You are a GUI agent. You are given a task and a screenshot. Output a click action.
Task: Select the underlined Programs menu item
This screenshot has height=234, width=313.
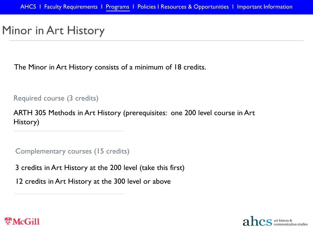[x=118, y=7]
